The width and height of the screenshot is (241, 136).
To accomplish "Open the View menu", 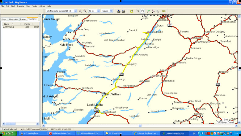I will pyautogui.click(x=28, y=6).
